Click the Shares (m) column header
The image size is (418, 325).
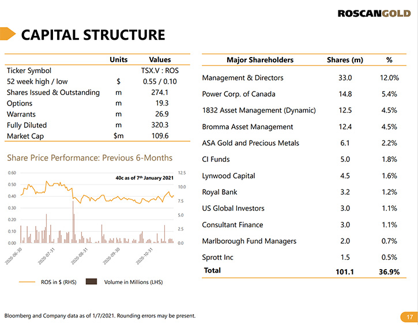point(345,60)
